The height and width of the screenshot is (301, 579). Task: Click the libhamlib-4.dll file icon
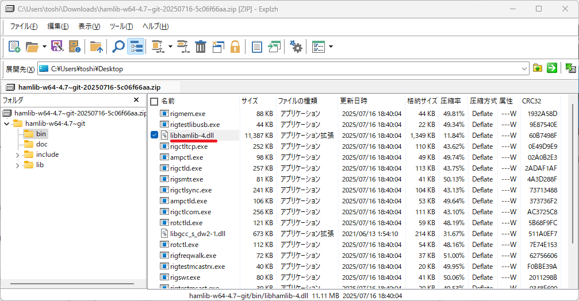164,136
